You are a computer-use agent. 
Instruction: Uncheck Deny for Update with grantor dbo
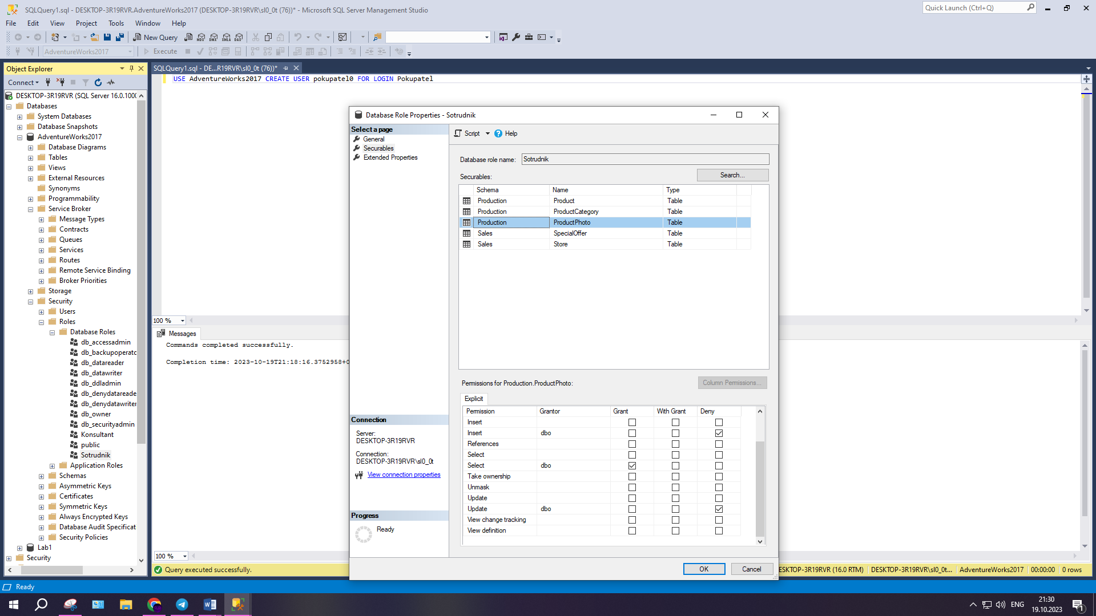[x=719, y=509]
